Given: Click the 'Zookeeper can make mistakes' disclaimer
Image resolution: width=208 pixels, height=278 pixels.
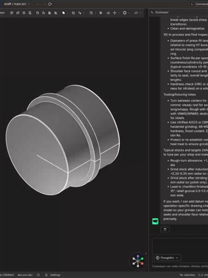Looking at the screenshot, I should coord(180,266).
